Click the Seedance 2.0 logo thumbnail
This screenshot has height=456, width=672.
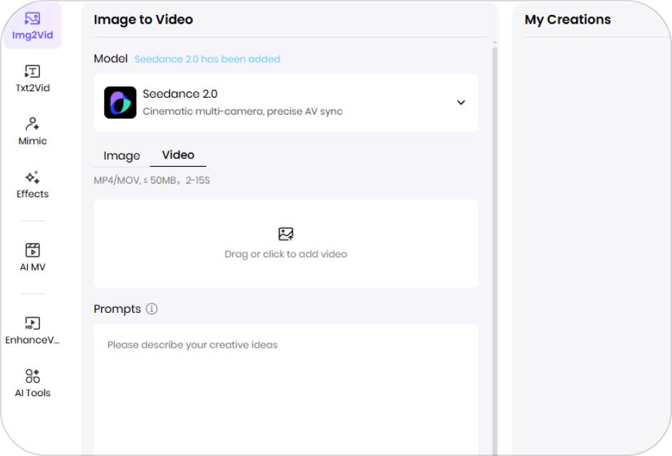coord(120,103)
